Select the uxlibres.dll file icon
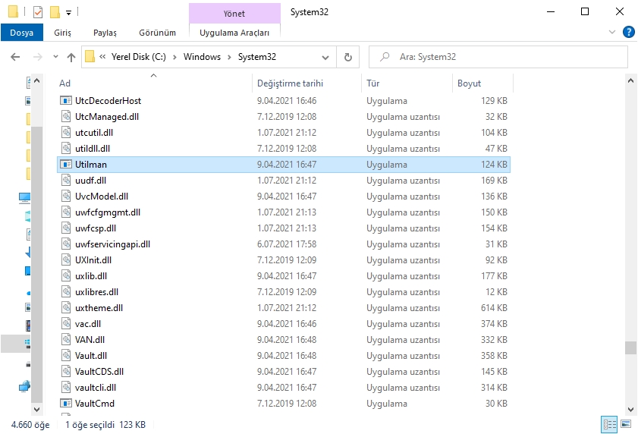This screenshot has width=638, height=434. tap(66, 292)
